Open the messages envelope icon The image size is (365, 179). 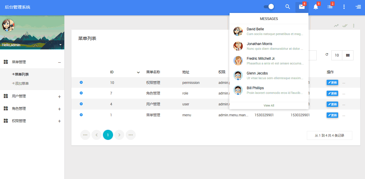tap(302, 7)
